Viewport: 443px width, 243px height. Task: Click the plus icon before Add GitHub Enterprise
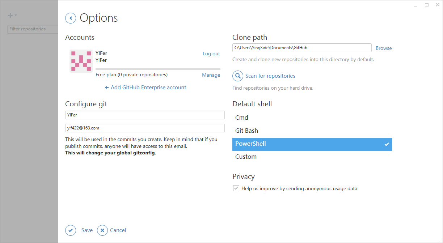coord(107,88)
